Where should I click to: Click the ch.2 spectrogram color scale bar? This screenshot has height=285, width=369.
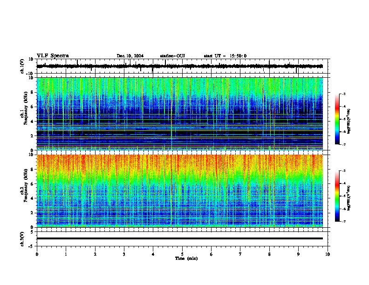337,196
